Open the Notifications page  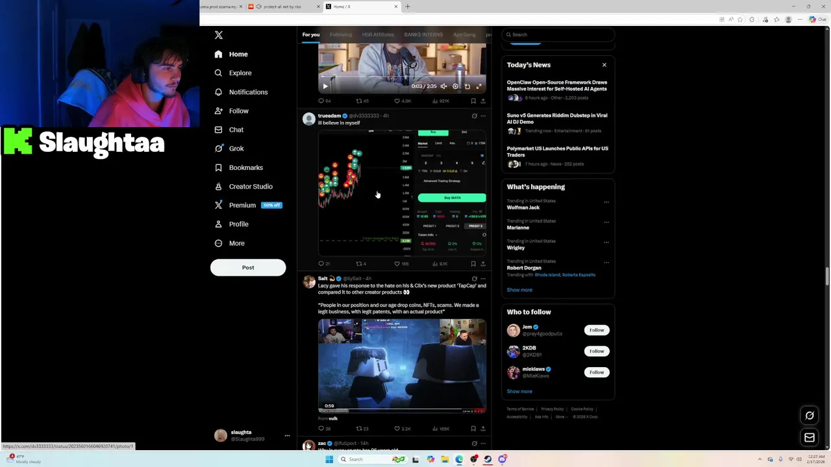241,92
